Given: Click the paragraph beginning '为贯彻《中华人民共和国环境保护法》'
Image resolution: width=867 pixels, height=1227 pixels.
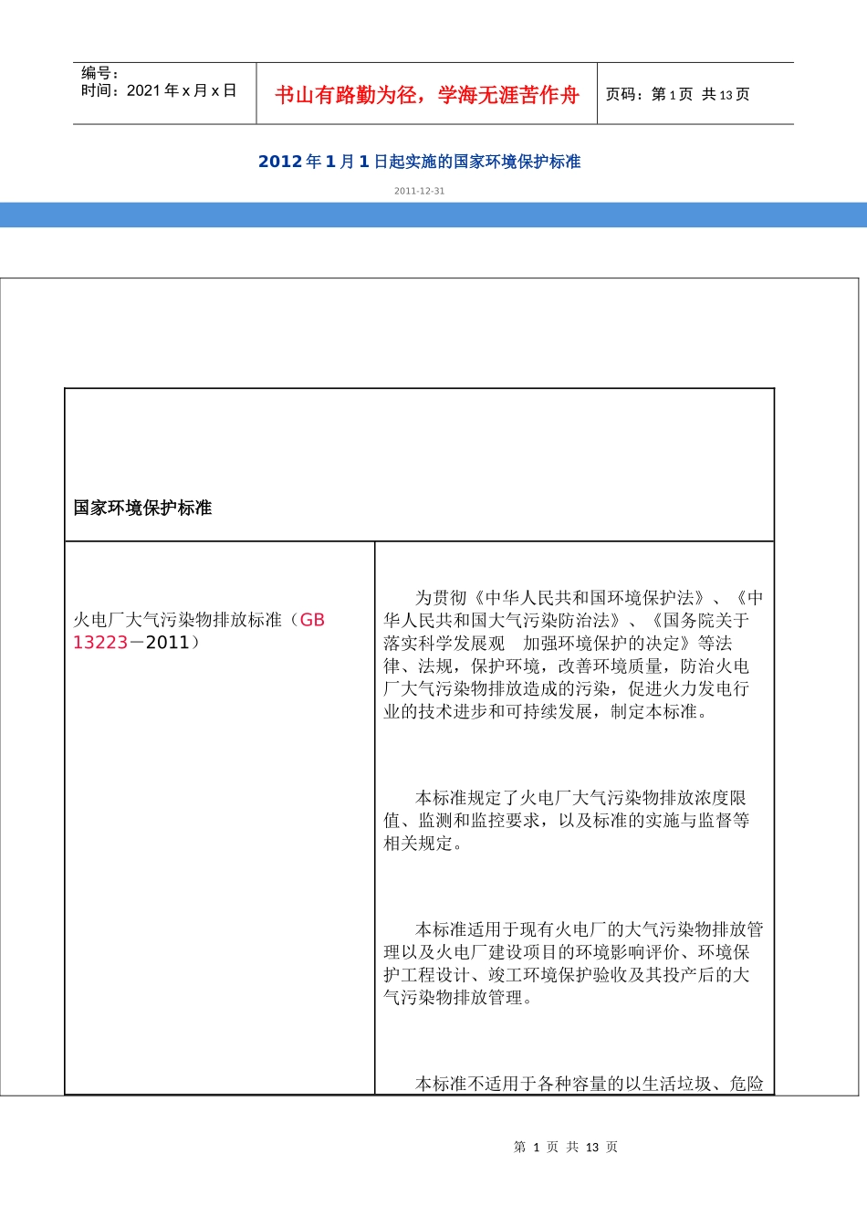Looking at the screenshot, I should click(x=573, y=655).
